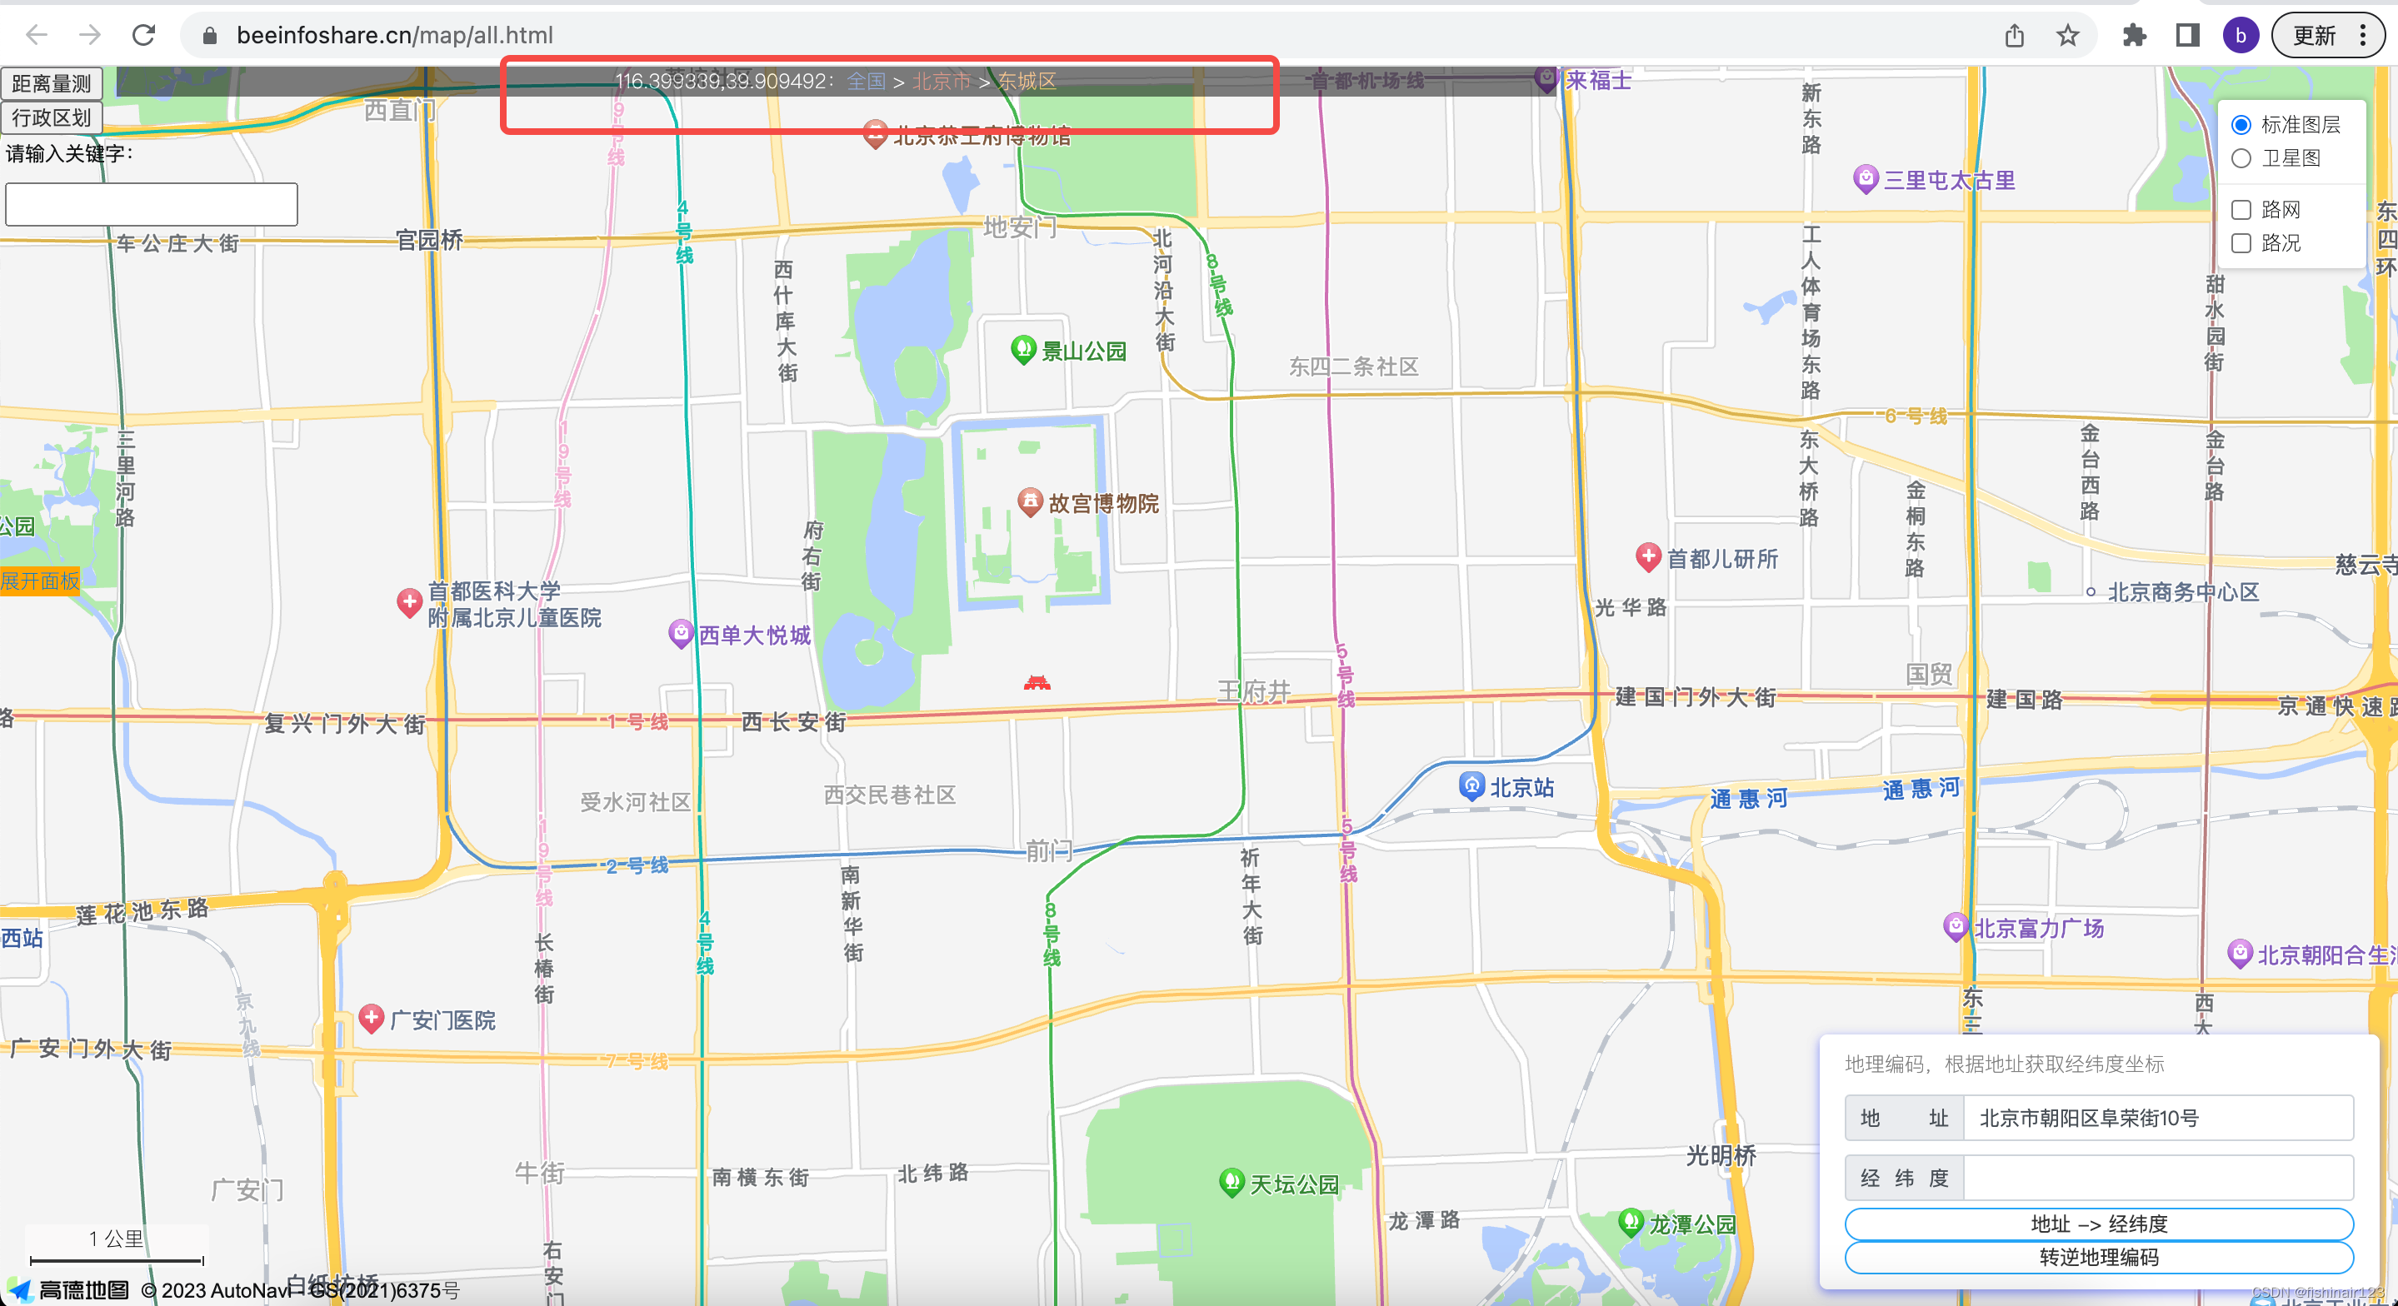Enable the 路况 traffic checkbox
The image size is (2398, 1306).
(x=2241, y=243)
